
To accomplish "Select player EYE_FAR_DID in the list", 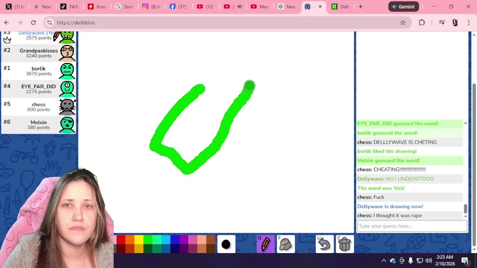I will coord(38,89).
